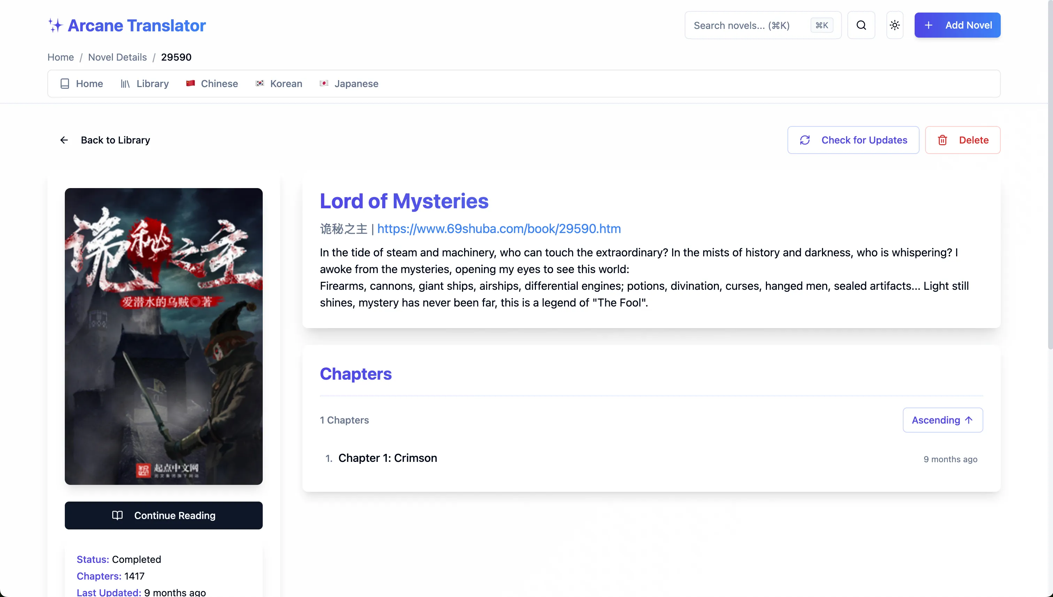Image resolution: width=1053 pixels, height=597 pixels.
Task: Click the Lord of Mysteries cover image
Action: [164, 336]
